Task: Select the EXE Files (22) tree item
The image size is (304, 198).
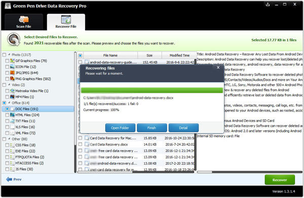Action: click(x=25, y=151)
